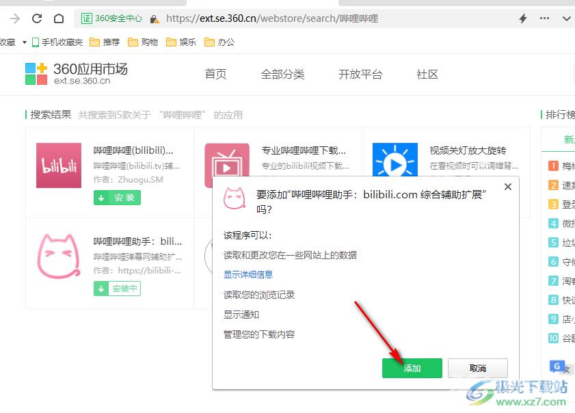
Task: Click 搜索结果 heading text
Action: [51, 115]
